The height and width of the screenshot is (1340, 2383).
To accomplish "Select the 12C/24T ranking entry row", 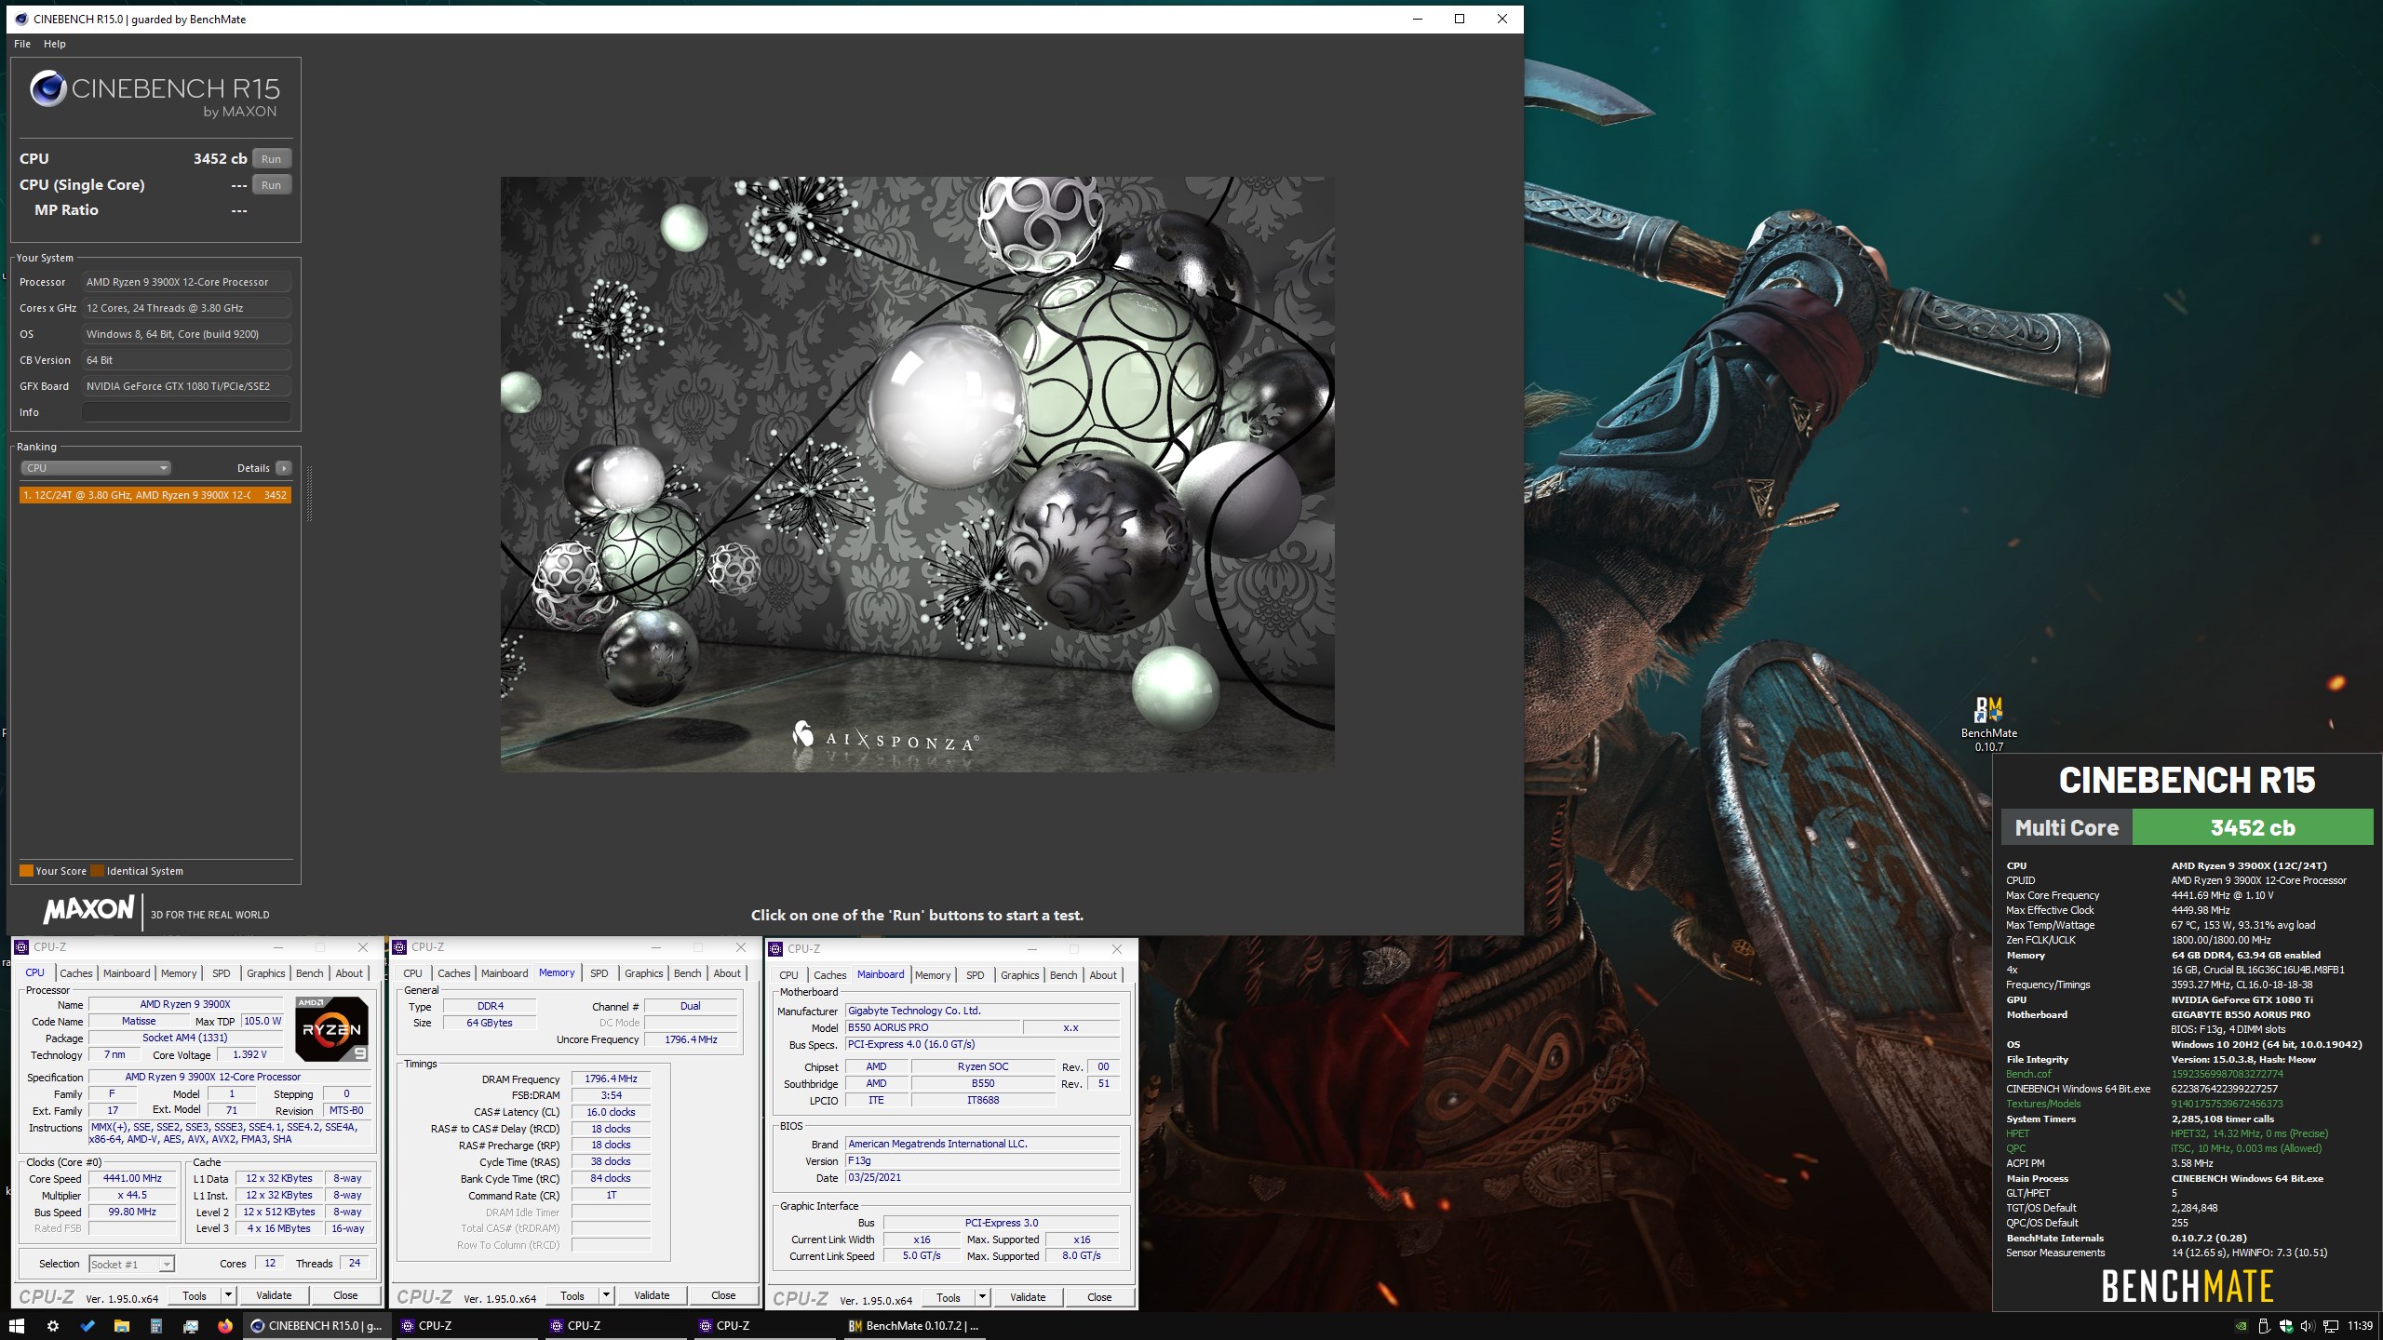I will click(155, 495).
